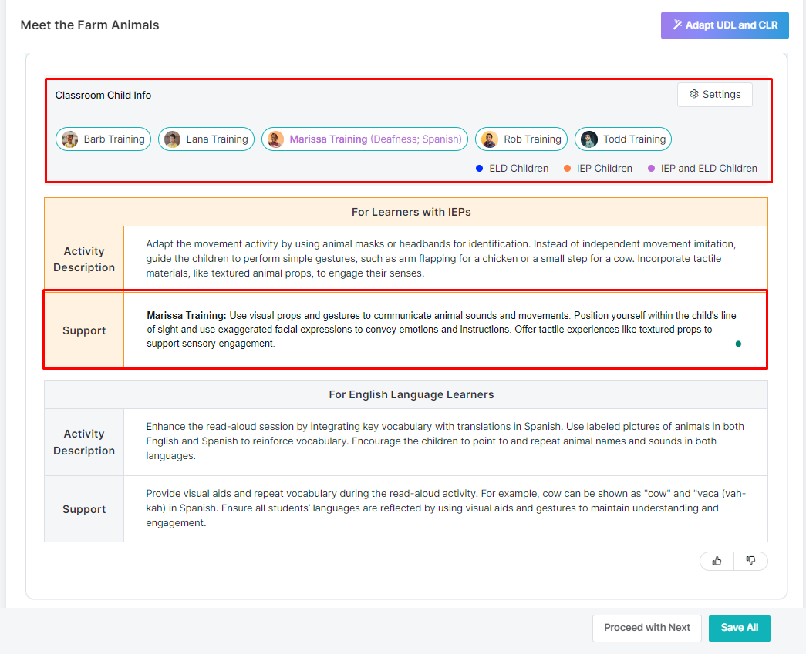Click the 'Classroom Child Info' heading
806x654 pixels.
pos(103,95)
